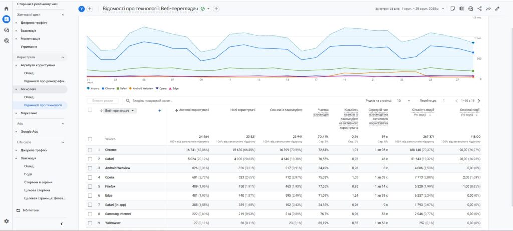Open the Advertising icon in left rail
Viewport: 513px width, 231px height.
tap(6, 41)
